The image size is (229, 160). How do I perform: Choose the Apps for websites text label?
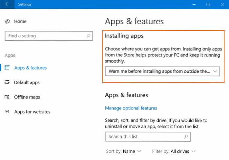pyautogui.click(x=32, y=112)
